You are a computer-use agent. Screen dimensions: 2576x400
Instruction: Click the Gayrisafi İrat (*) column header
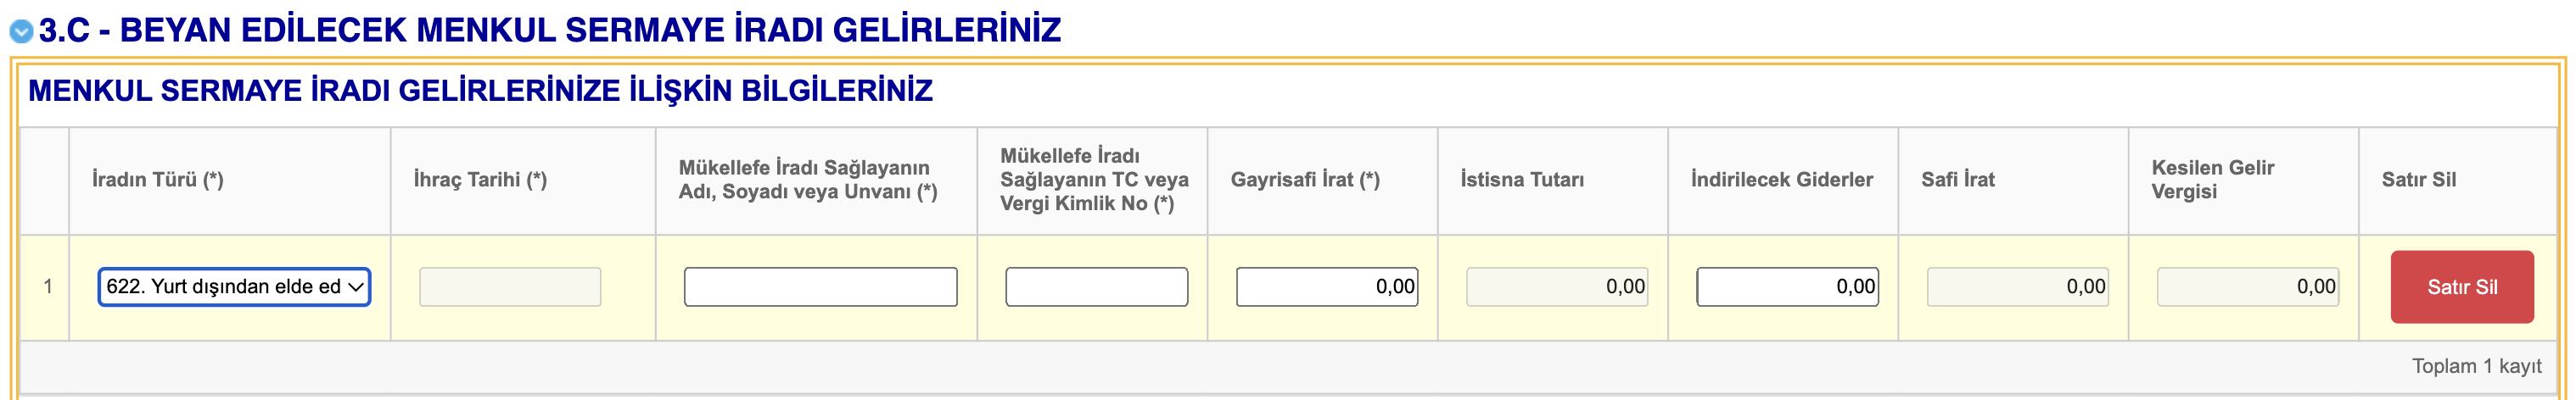point(1305,180)
